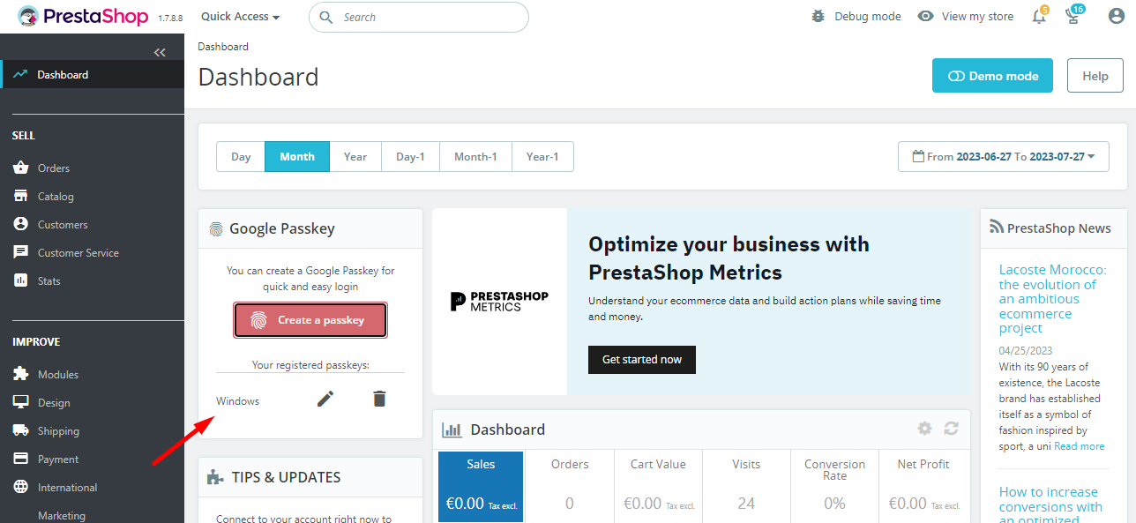Open Dashboard panel settings gear icon

point(924,429)
